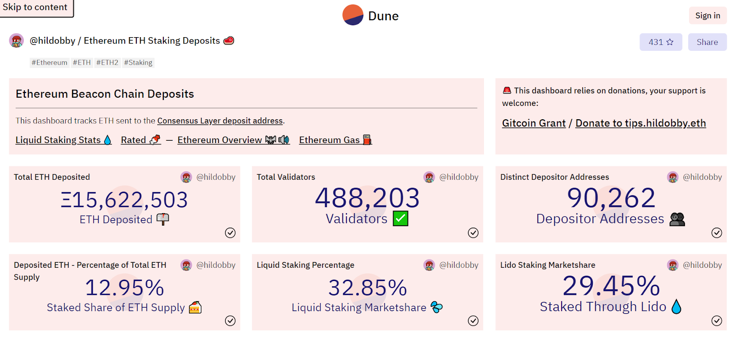Click checkmark icon in Distinct Depositor Addresses card
The image size is (734, 337).
click(x=717, y=233)
